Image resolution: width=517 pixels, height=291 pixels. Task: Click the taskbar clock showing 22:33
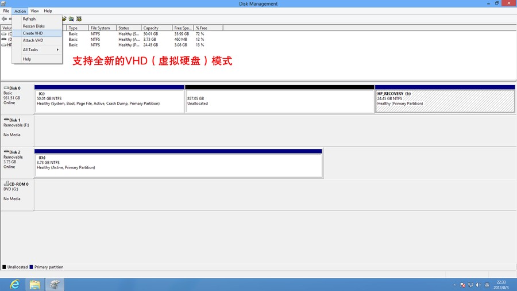(501, 285)
